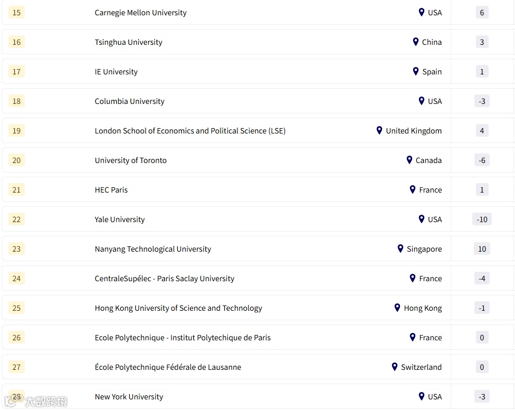Select the IE University row name
The image size is (515, 411).
tap(116, 72)
